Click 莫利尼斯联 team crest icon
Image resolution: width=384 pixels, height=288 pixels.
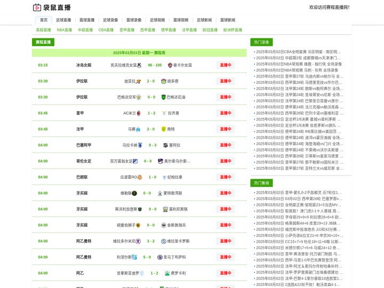coord(165,209)
